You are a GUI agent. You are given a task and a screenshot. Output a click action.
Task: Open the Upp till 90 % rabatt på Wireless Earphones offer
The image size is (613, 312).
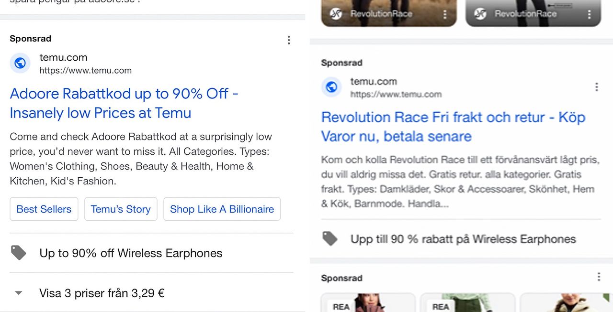pyautogui.click(x=463, y=239)
